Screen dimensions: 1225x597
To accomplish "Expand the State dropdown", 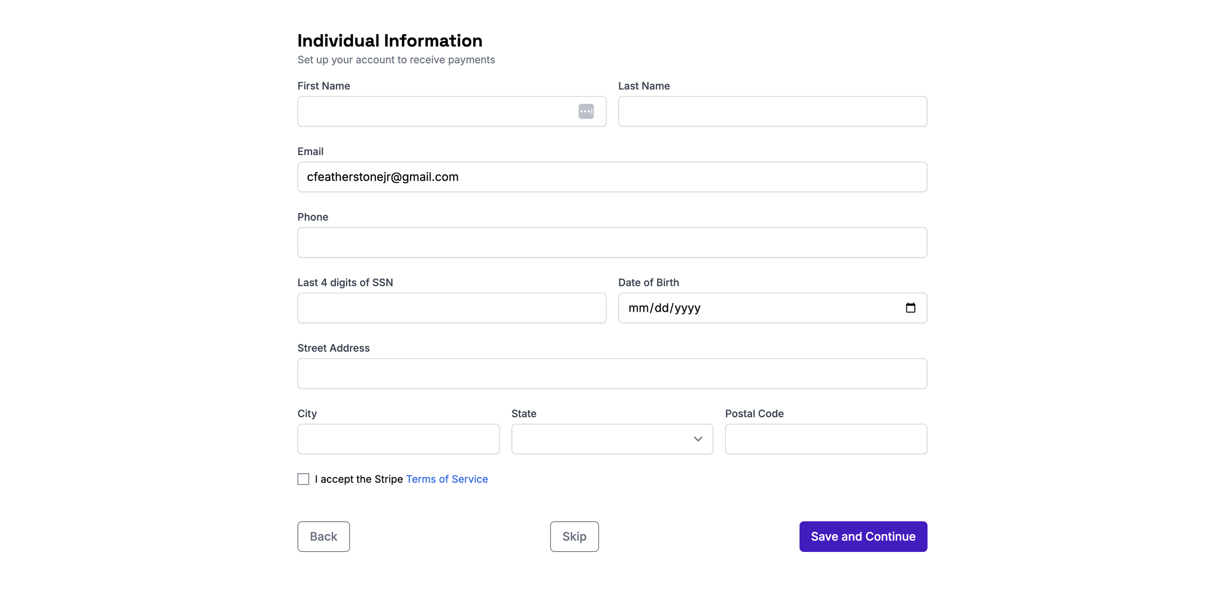I will coord(612,439).
